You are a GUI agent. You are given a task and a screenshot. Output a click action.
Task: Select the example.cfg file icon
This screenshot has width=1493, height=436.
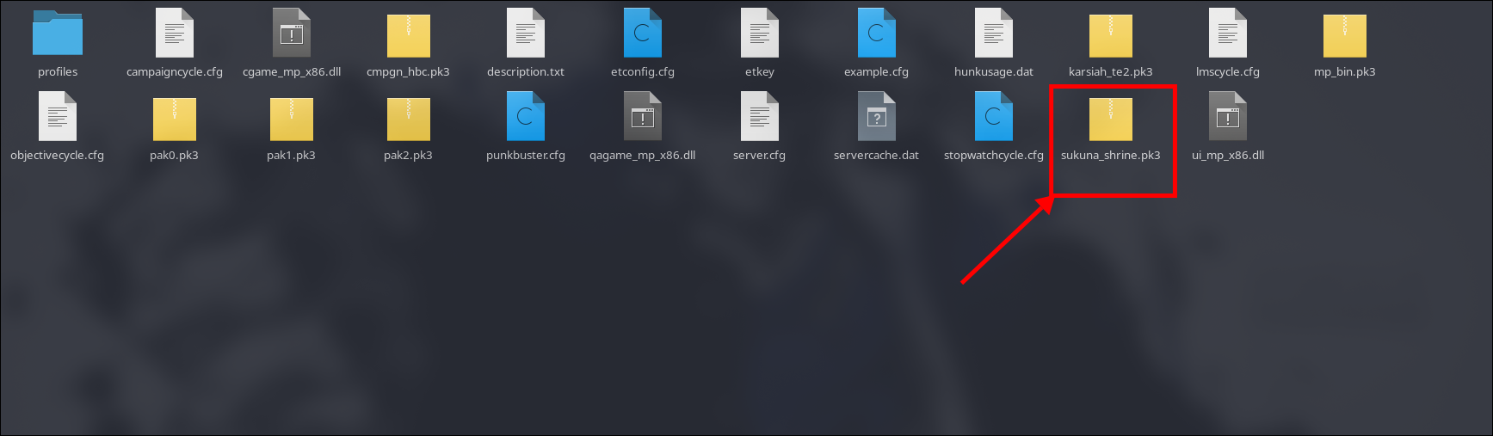click(877, 34)
